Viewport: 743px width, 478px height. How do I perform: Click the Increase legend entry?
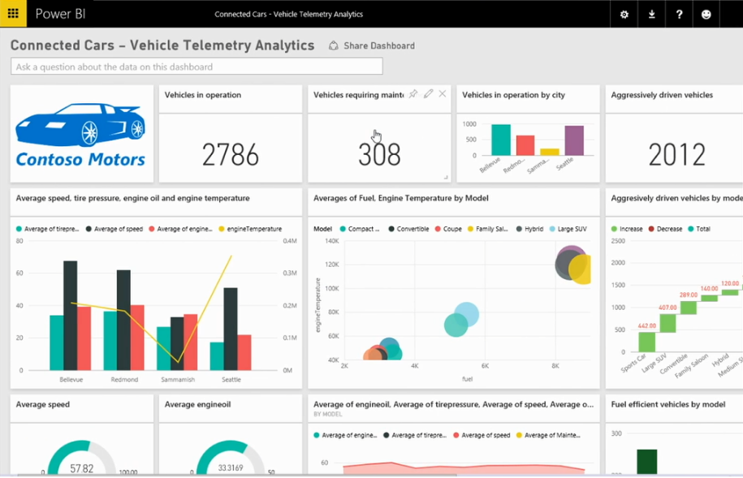pyautogui.click(x=627, y=229)
